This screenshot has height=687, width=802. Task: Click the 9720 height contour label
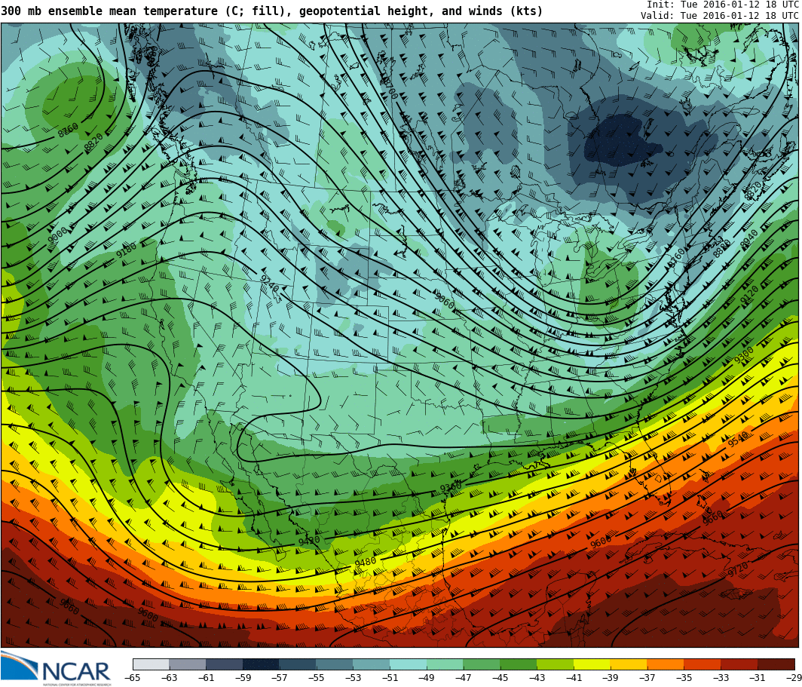click(x=738, y=569)
